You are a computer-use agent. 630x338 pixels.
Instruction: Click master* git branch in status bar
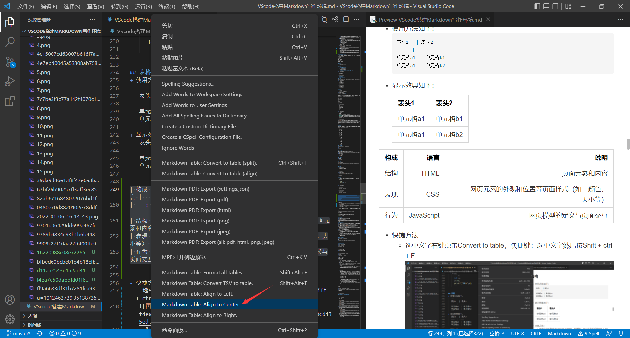(18, 333)
